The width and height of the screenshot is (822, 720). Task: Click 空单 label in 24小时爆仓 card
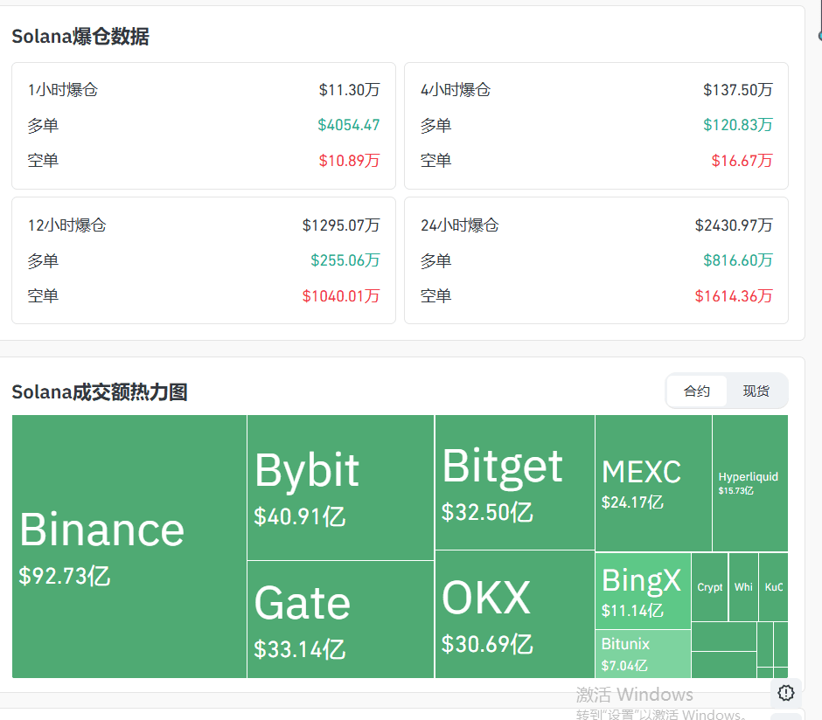pos(435,296)
